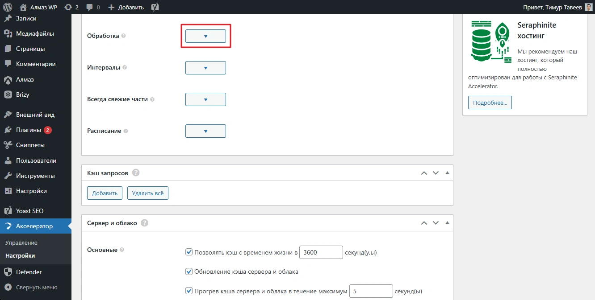595x300 pixels.
Task: Open the updates icon in admin bar
Action: coord(68,7)
